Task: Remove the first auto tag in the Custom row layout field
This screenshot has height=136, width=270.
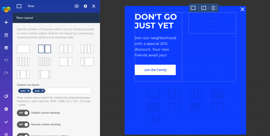Action: tap(28, 91)
